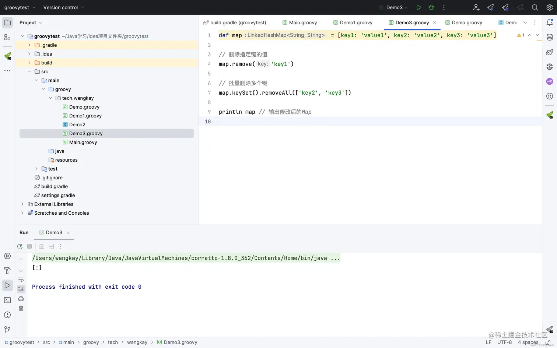The width and height of the screenshot is (557, 348).
Task: Toggle scroll to end of console
Action: (21, 289)
